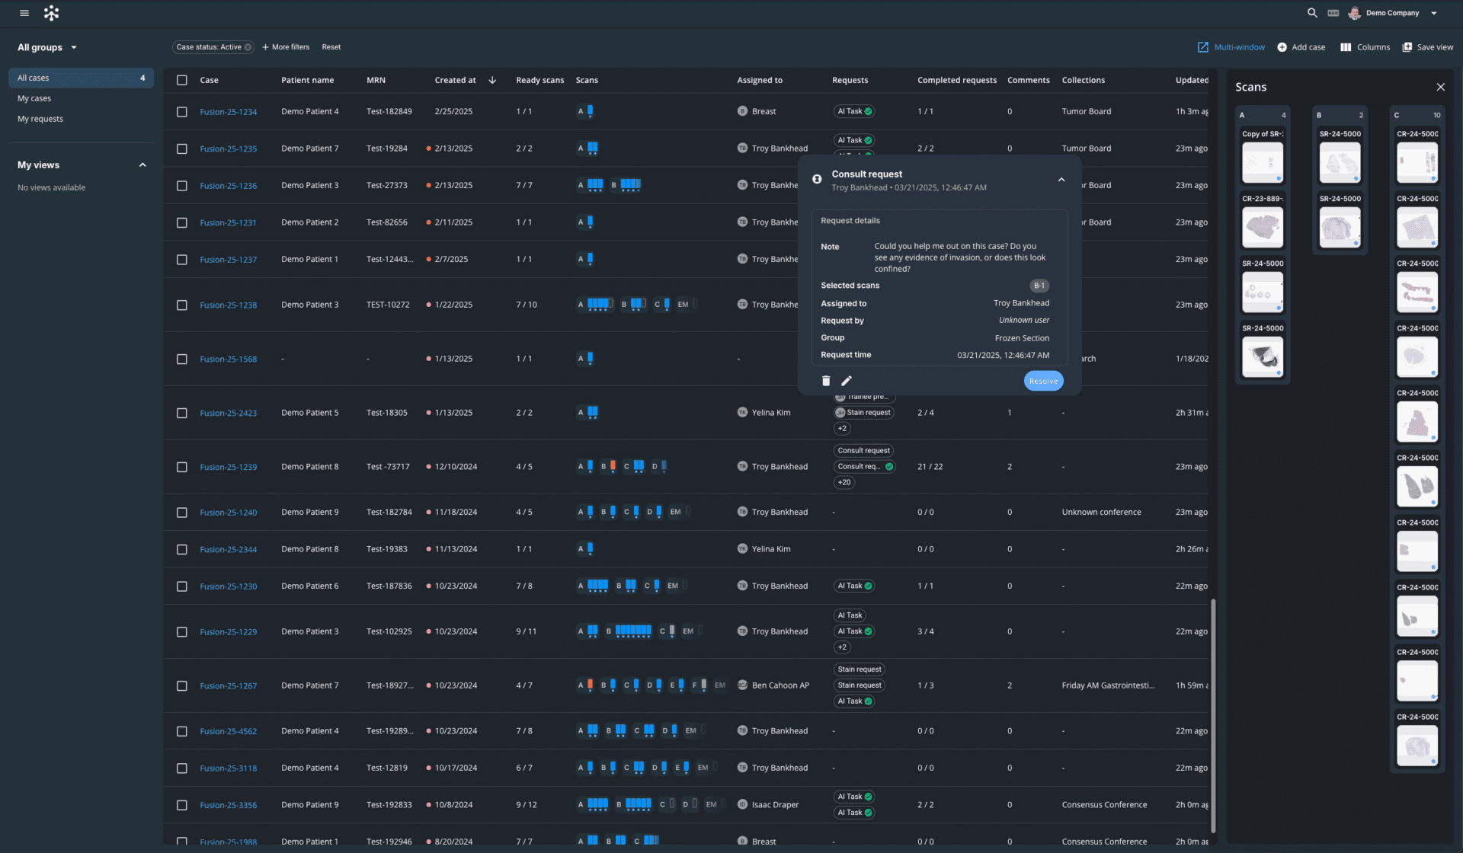This screenshot has height=853, width=1463.
Task: Expand the All groups dropdown
Action: pos(47,47)
